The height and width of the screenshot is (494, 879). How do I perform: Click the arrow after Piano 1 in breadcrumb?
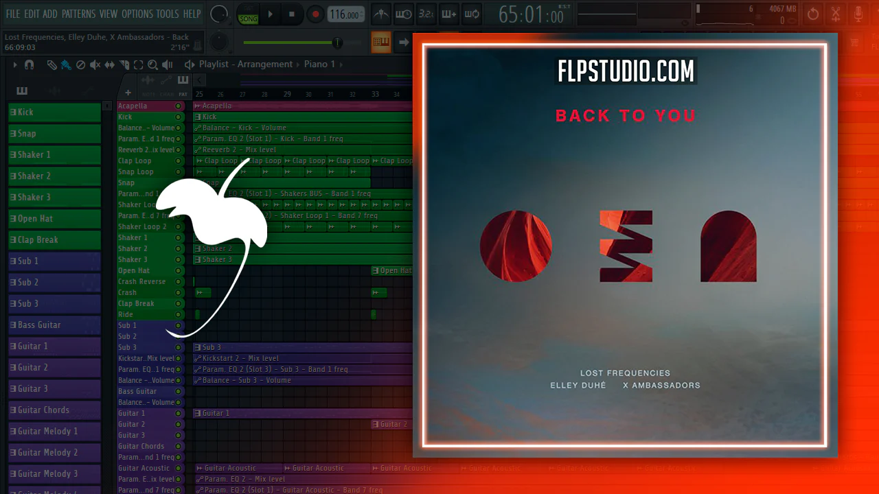click(x=342, y=64)
